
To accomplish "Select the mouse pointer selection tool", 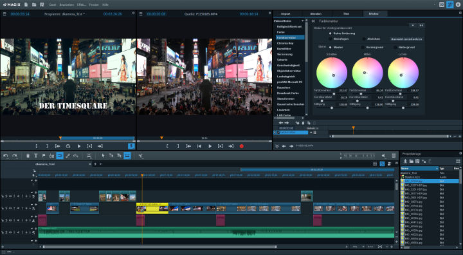I will pos(103,156).
